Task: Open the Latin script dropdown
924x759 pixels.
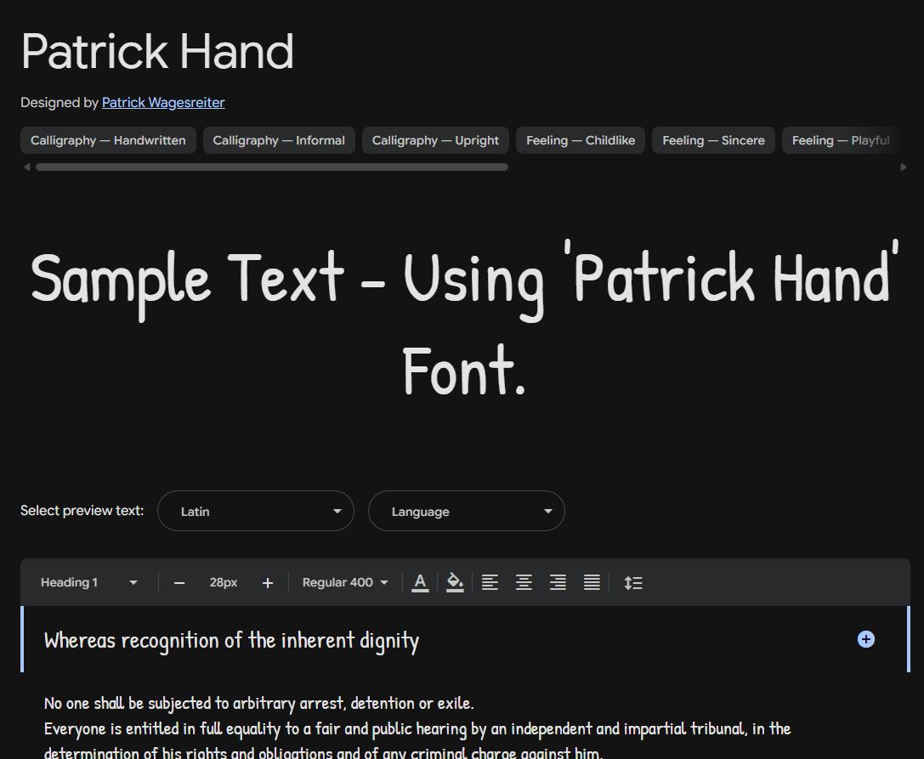Action: pyautogui.click(x=256, y=511)
